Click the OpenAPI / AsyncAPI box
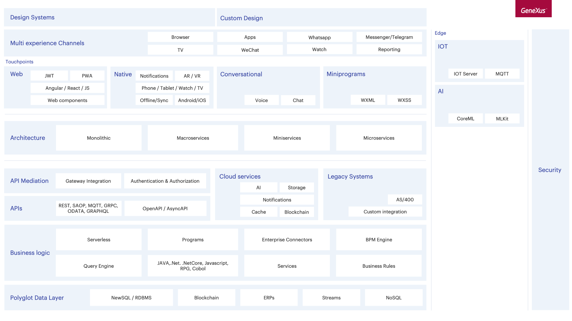The width and height of the screenshot is (572, 321). click(x=165, y=208)
